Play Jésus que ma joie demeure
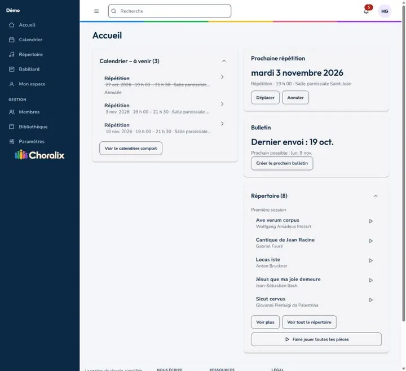This screenshot has width=406, height=371. pyautogui.click(x=371, y=280)
